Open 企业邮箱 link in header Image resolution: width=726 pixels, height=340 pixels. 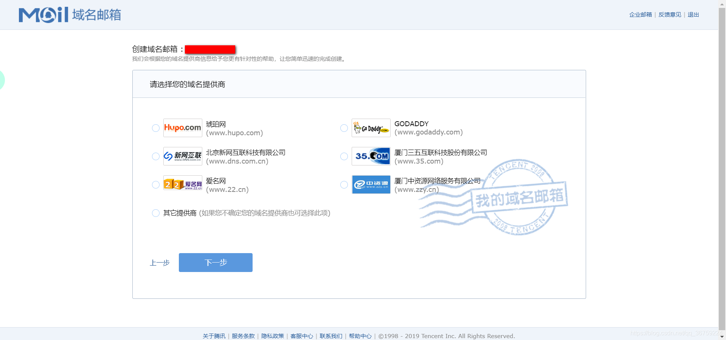pyautogui.click(x=641, y=14)
